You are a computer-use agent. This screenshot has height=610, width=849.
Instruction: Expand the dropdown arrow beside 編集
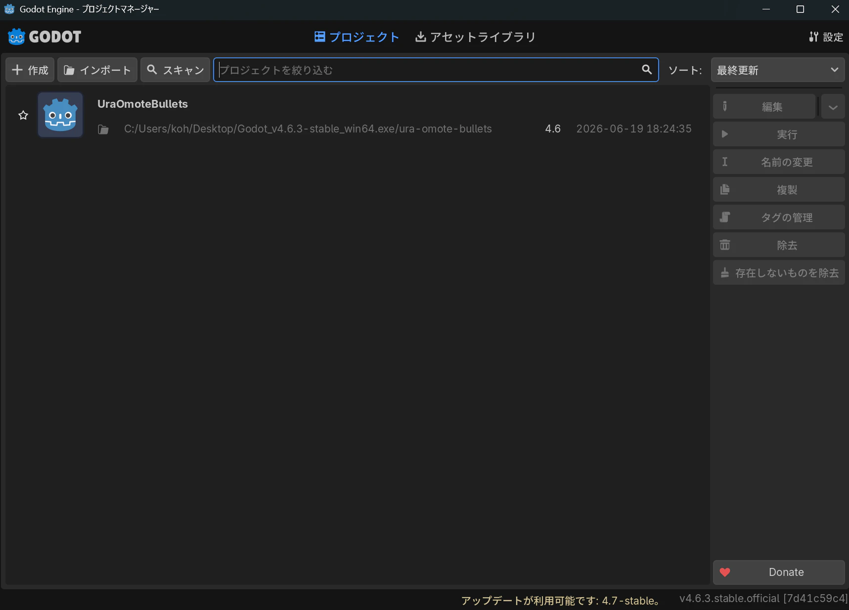[833, 107]
